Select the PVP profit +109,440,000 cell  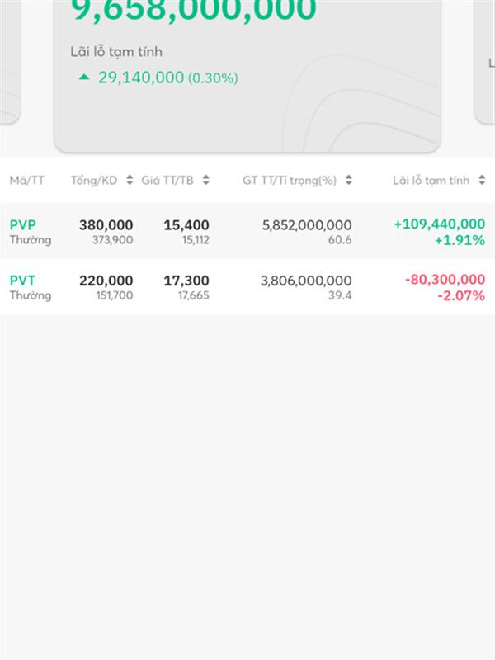coord(439,224)
